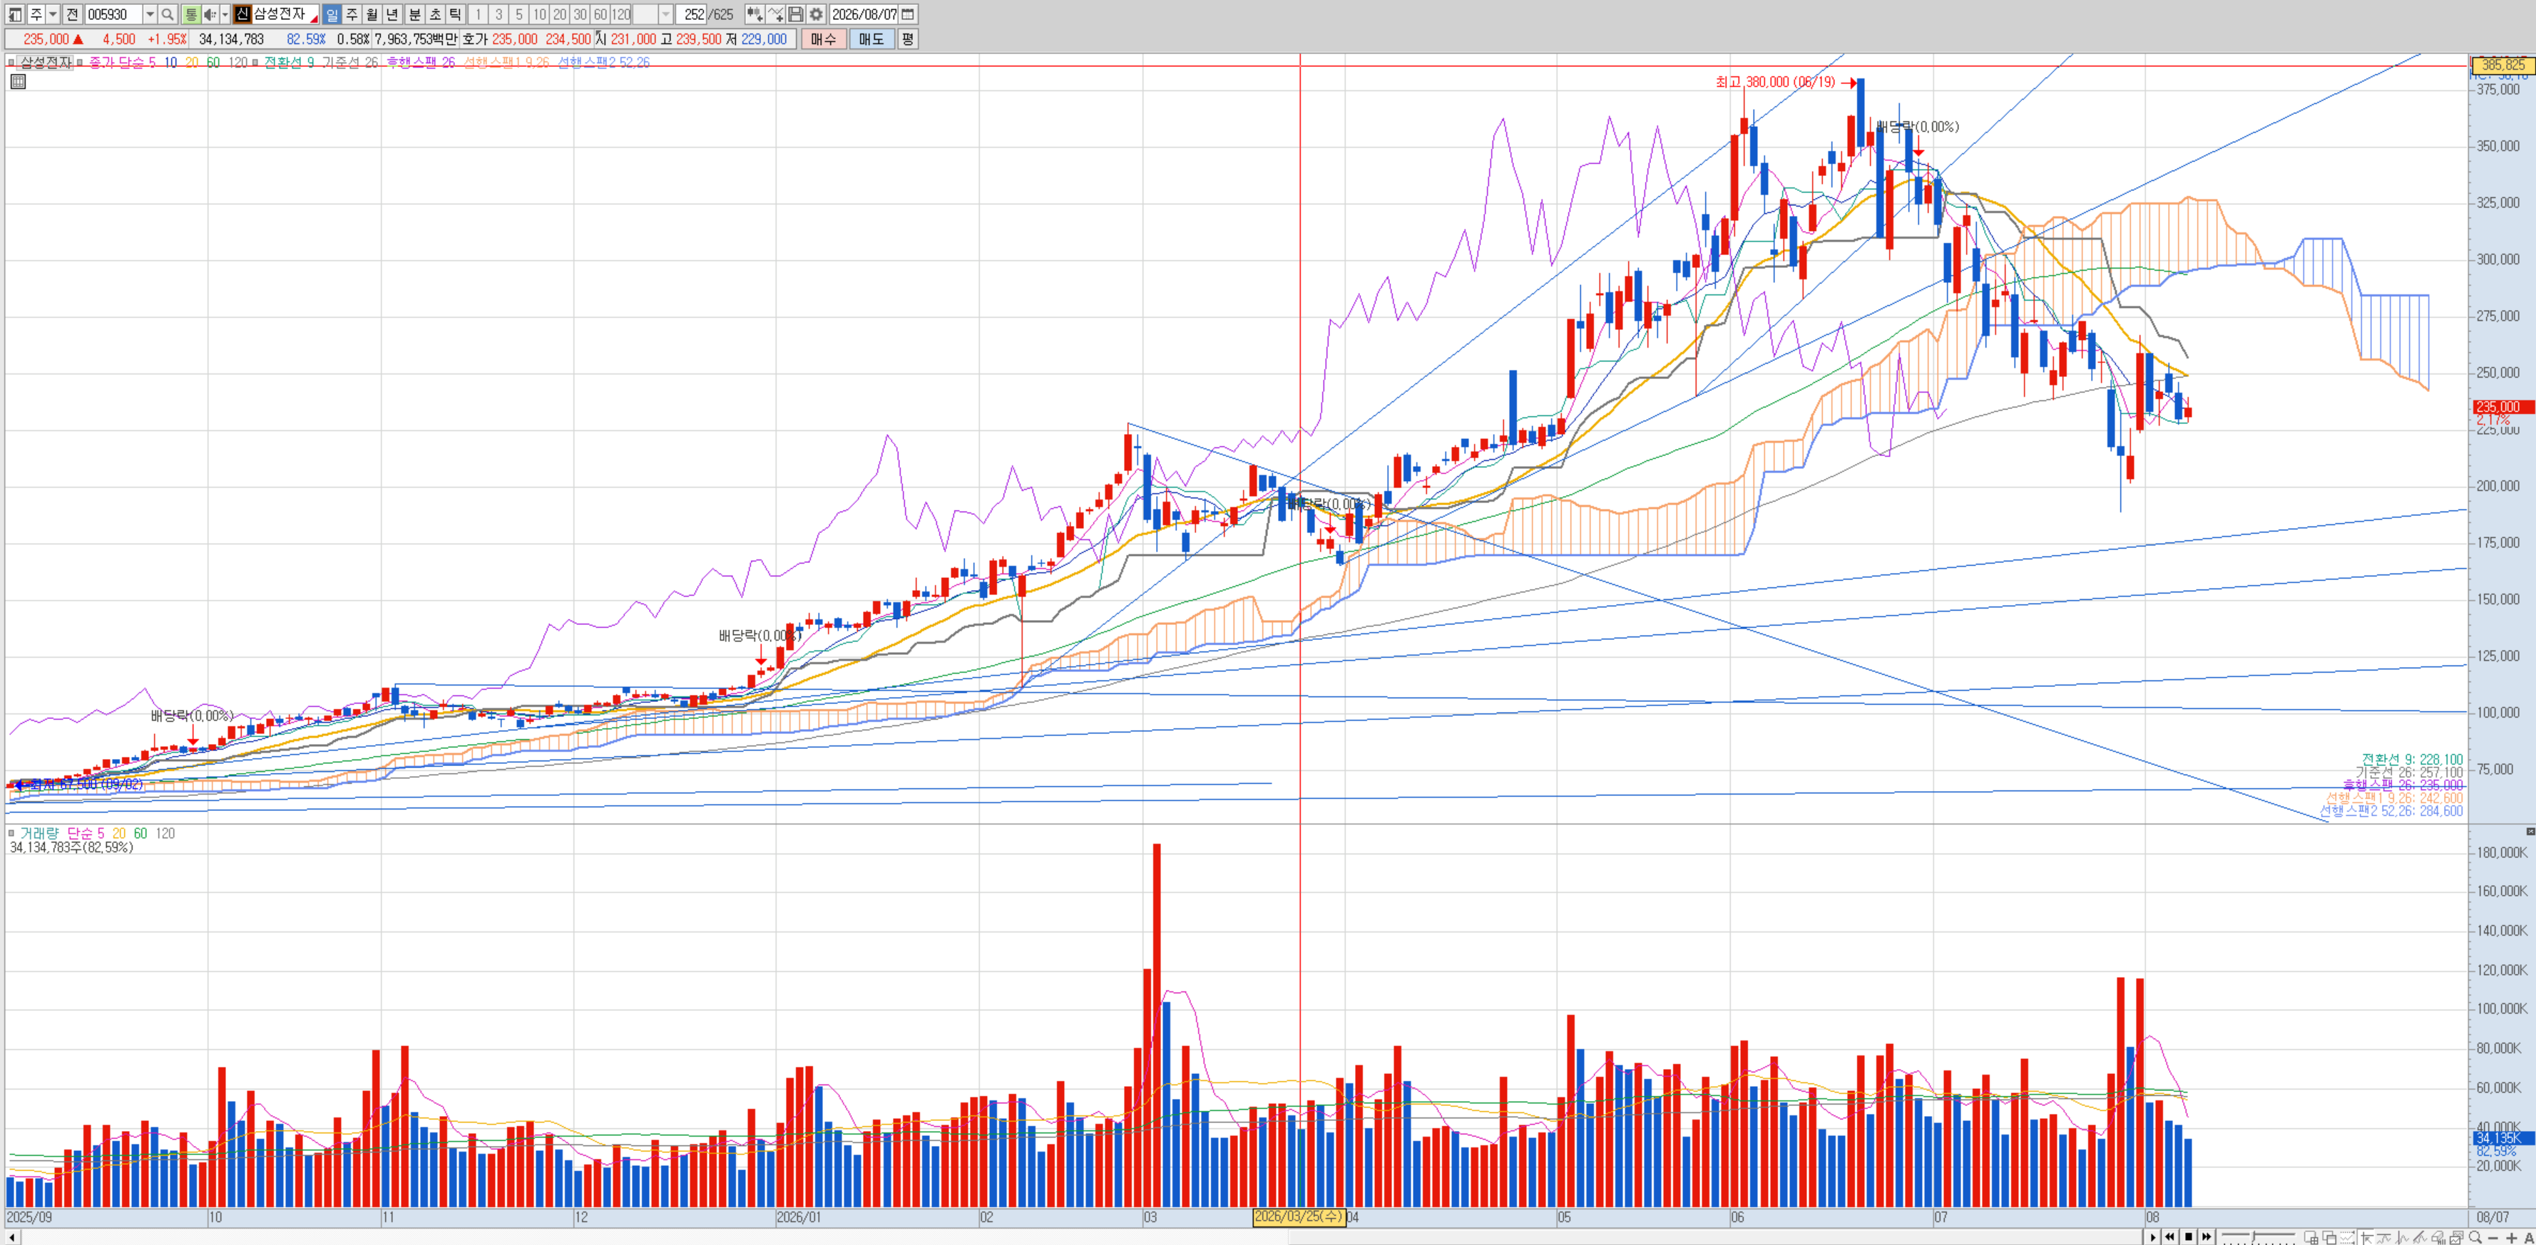Select the 60 interval preset

[600, 14]
